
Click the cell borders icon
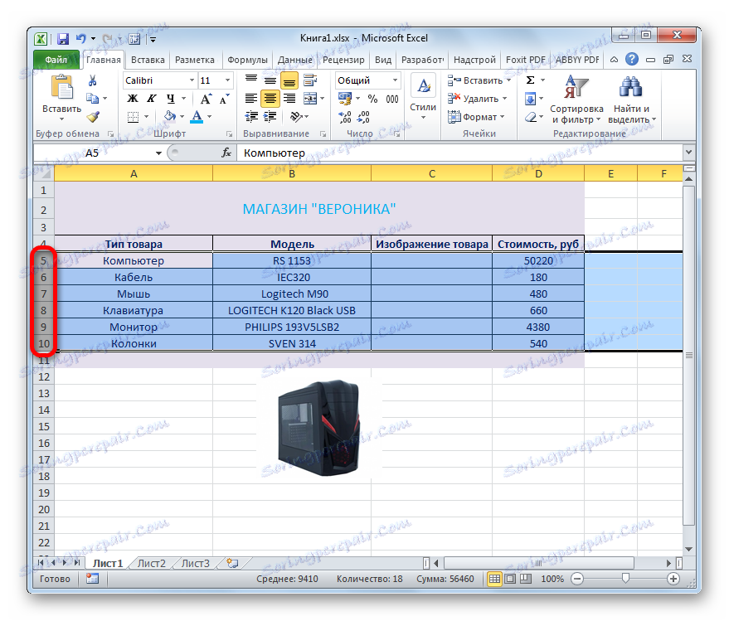tap(133, 116)
